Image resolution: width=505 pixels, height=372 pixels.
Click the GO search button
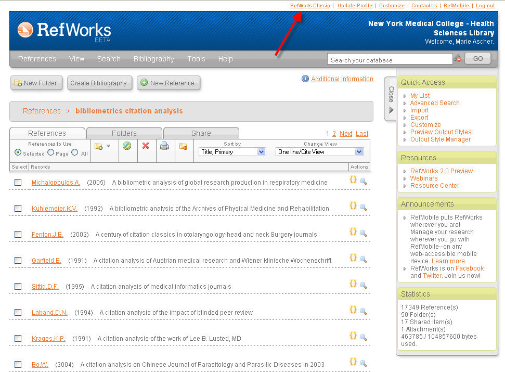point(478,59)
